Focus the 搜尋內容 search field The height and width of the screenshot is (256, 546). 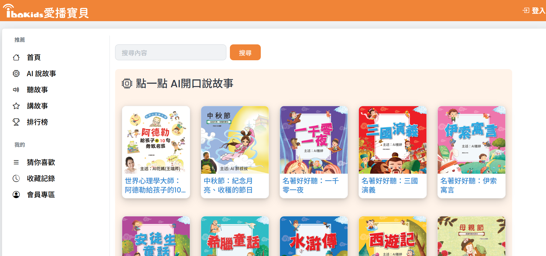coord(171,52)
